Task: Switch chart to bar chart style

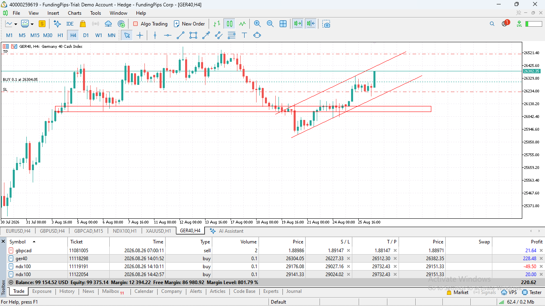Action: 217,24
